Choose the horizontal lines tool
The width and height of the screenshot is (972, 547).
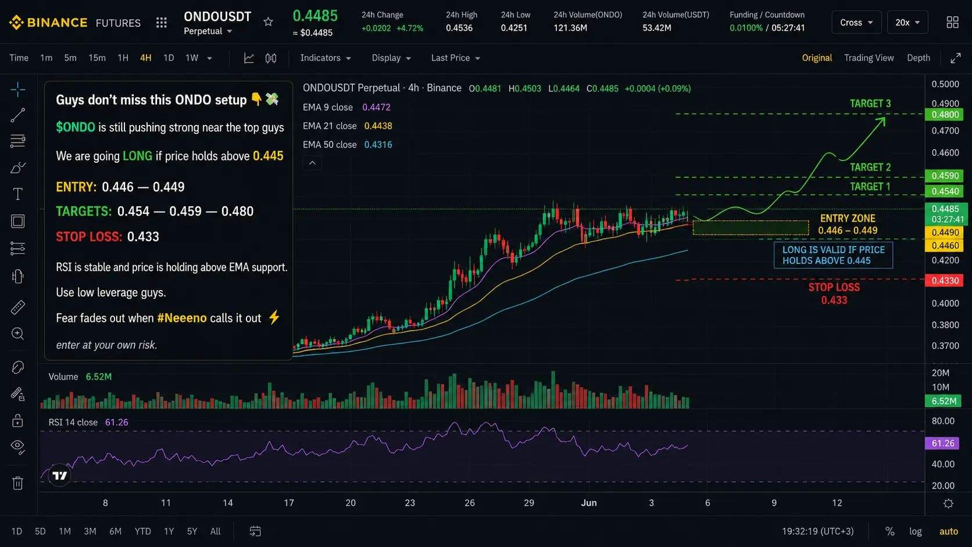click(x=18, y=141)
